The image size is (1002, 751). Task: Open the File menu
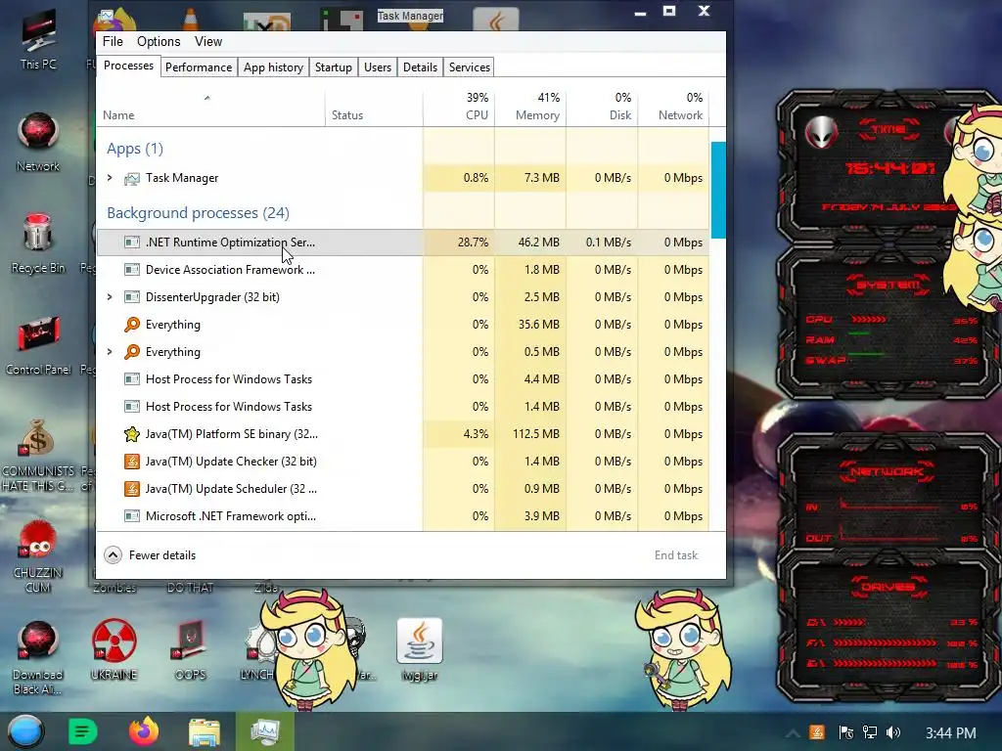coord(113,41)
